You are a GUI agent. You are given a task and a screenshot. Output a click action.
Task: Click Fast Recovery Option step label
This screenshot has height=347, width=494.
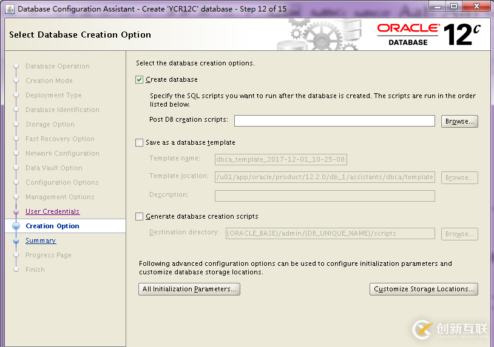(x=60, y=139)
